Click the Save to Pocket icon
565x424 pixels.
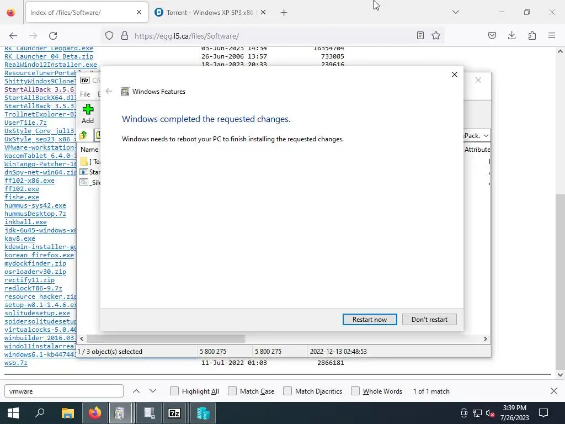[x=492, y=35]
